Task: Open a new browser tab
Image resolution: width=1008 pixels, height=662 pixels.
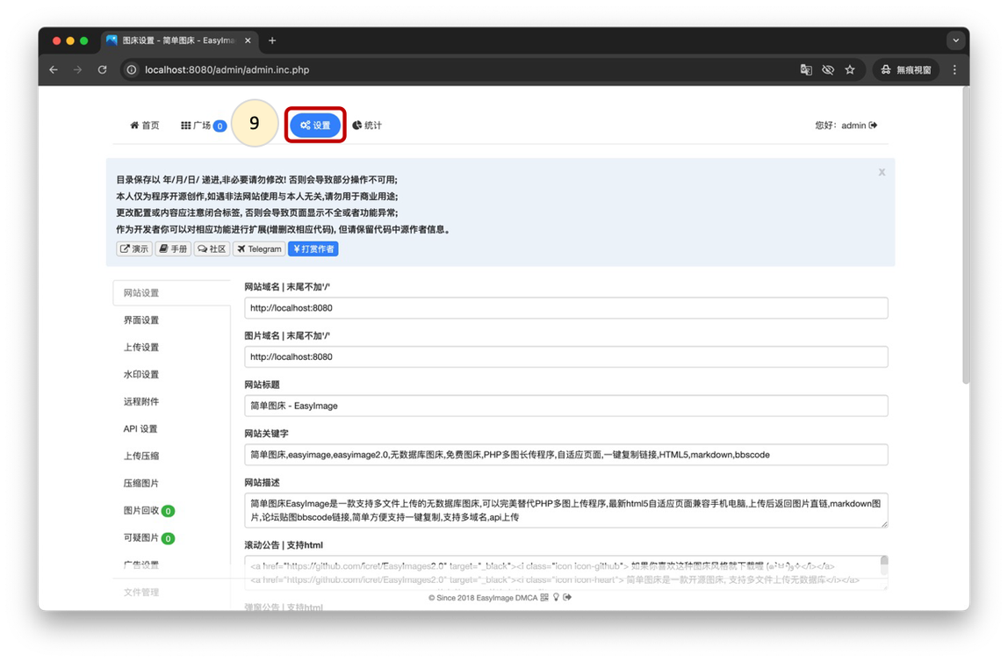Action: pos(272,40)
